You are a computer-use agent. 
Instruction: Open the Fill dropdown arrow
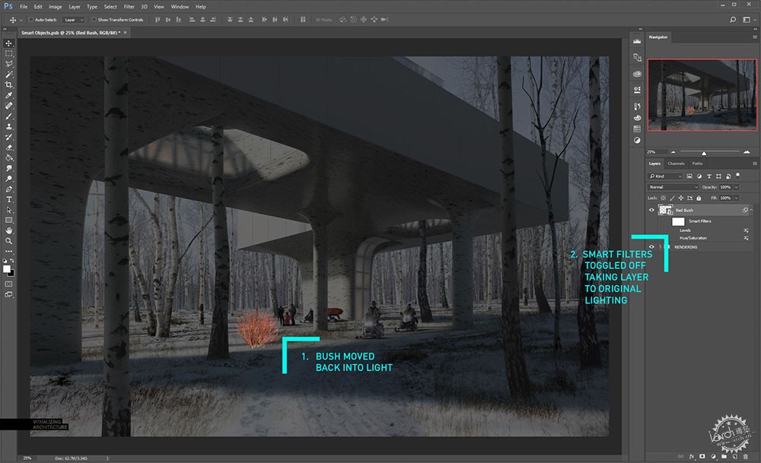736,198
